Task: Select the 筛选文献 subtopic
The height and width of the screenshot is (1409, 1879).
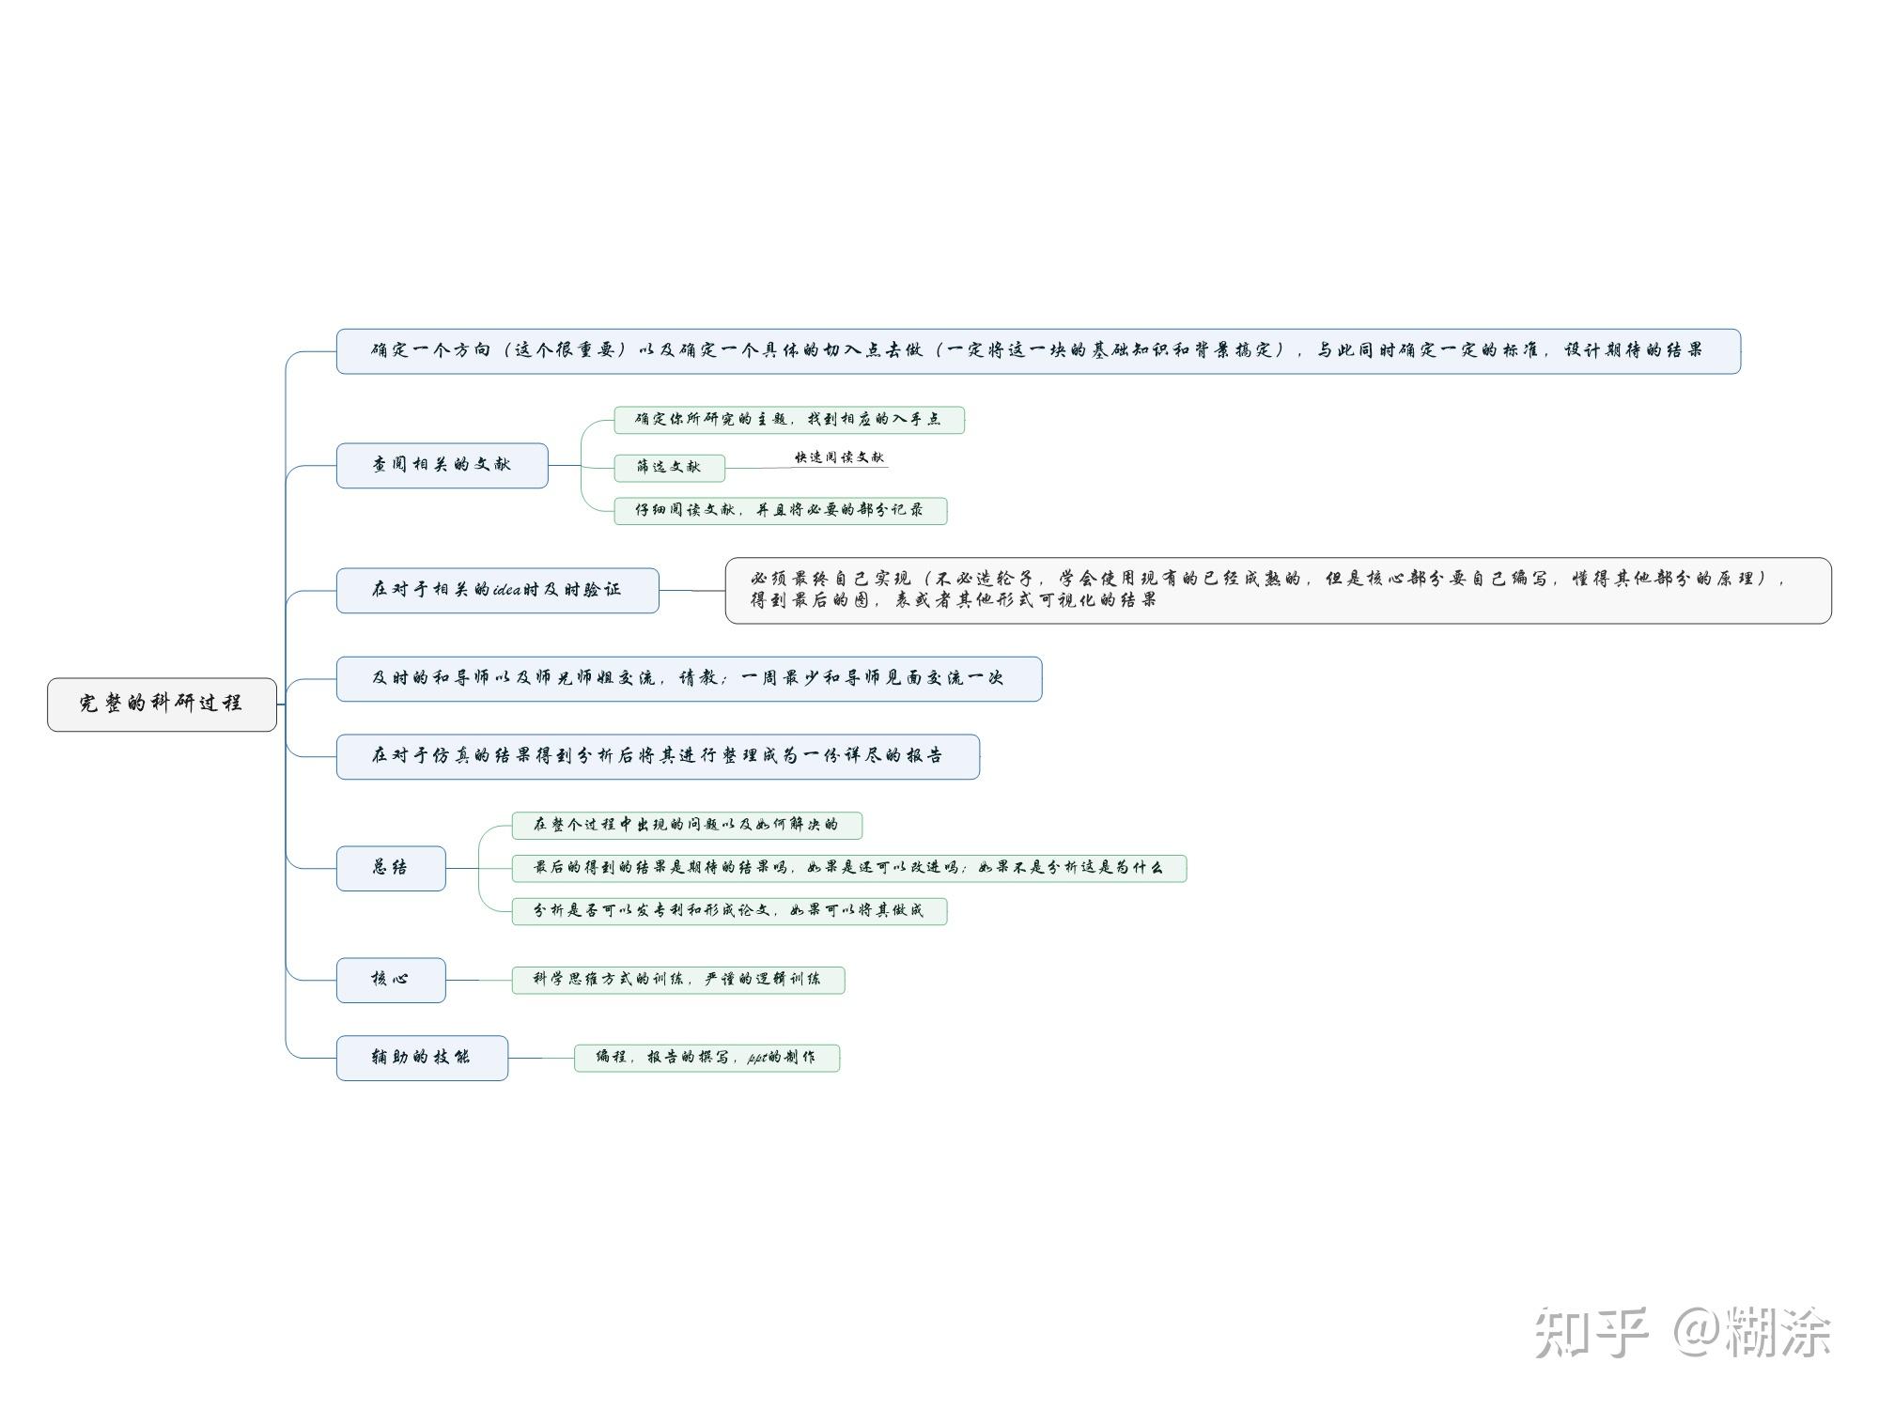Action: (x=669, y=467)
